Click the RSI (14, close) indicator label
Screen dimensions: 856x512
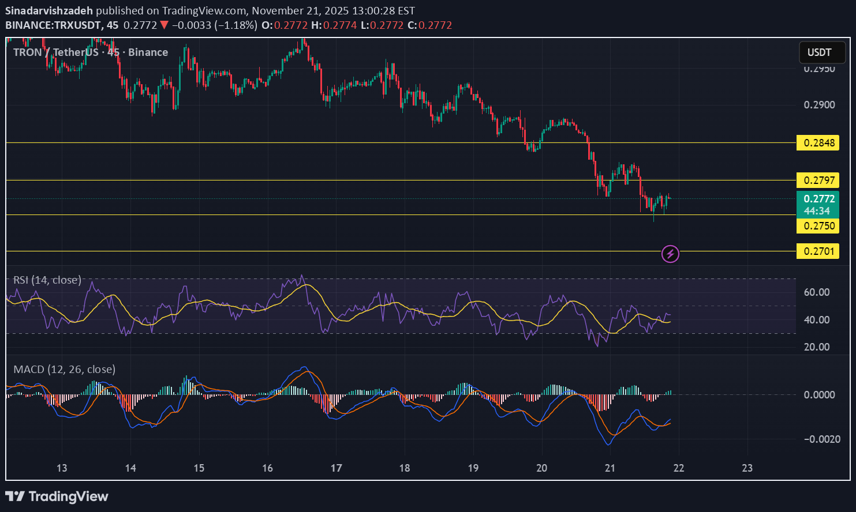click(x=47, y=280)
